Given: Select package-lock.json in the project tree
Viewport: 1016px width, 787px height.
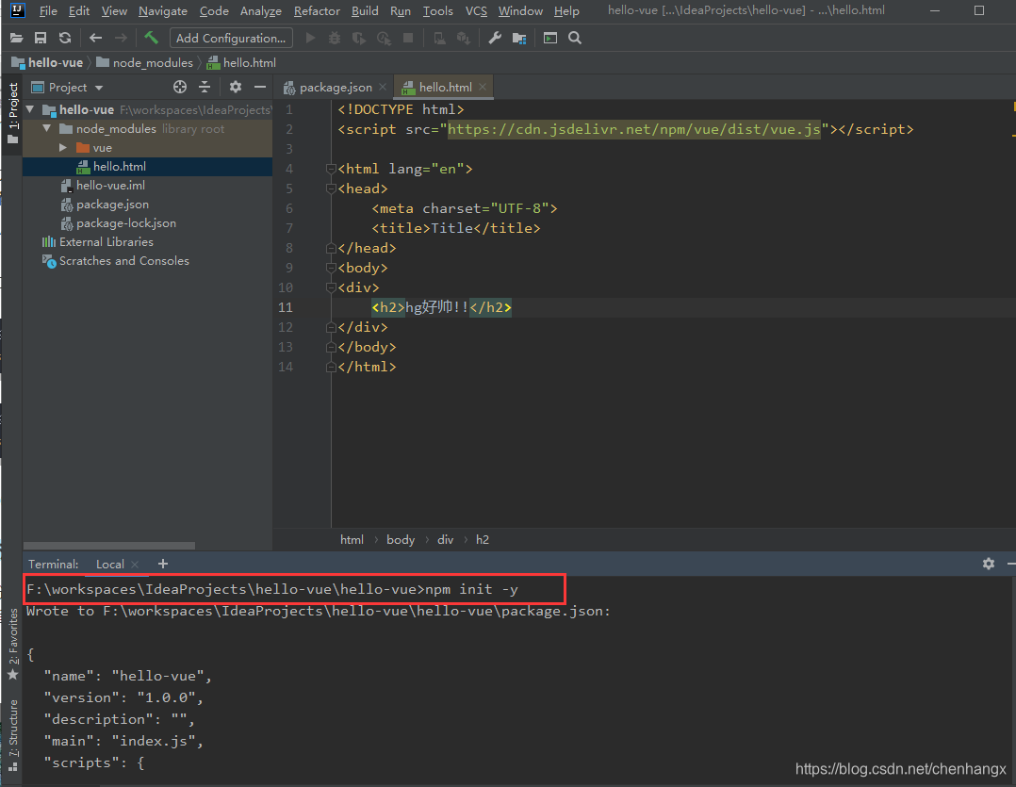Looking at the screenshot, I should coord(148,222).
